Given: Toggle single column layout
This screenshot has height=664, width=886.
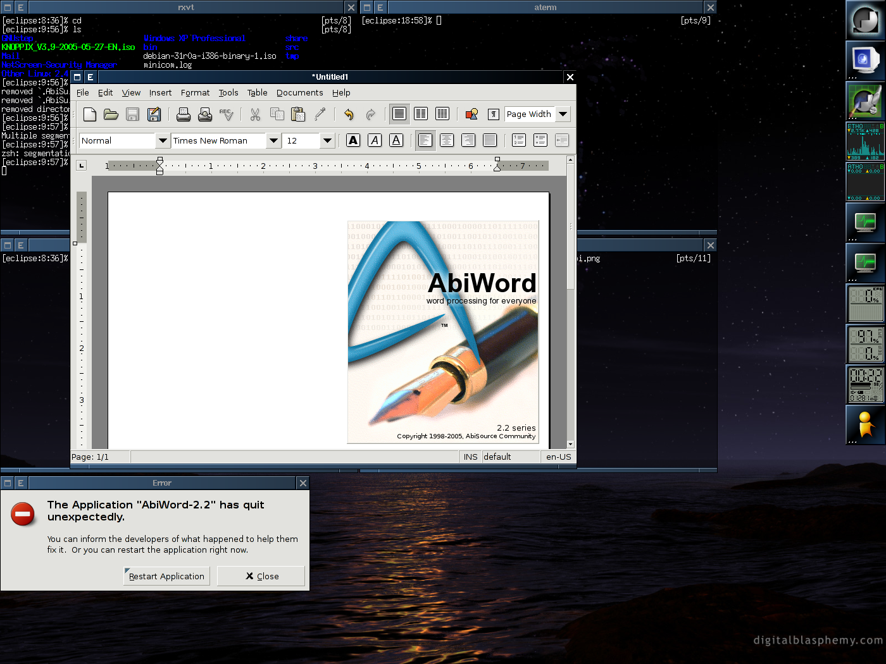Looking at the screenshot, I should (399, 114).
